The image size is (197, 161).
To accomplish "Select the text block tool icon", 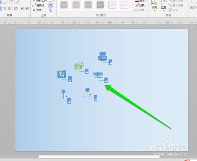I will (50, 10).
